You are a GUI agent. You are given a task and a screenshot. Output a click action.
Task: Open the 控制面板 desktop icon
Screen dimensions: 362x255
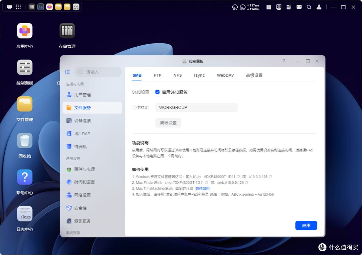click(x=25, y=67)
